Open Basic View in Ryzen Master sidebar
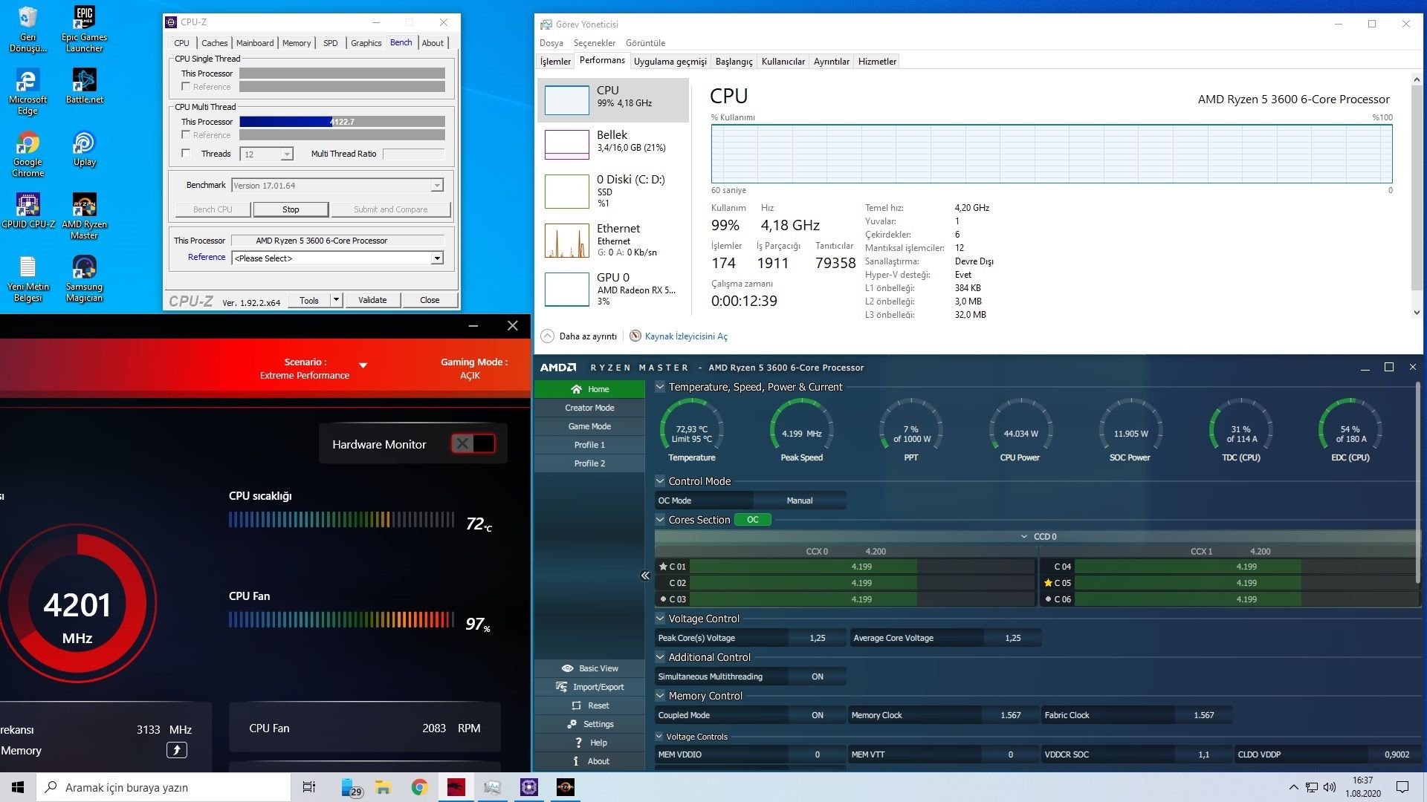Image resolution: width=1427 pixels, height=802 pixels. point(568,668)
